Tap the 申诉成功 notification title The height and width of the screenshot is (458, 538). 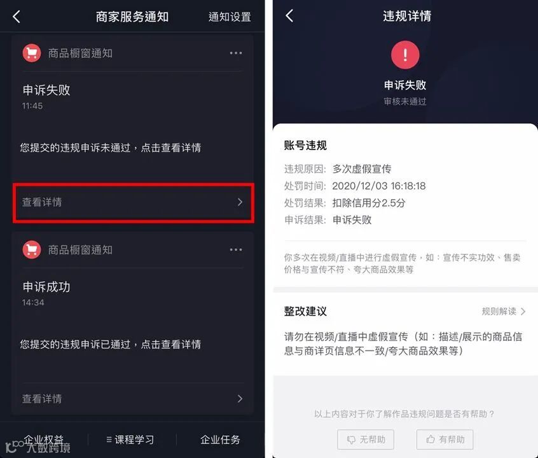[x=46, y=287]
